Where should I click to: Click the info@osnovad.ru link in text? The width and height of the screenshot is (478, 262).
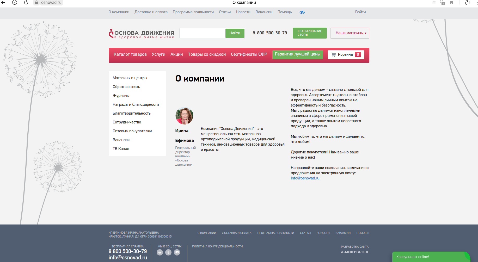[x=305, y=178]
